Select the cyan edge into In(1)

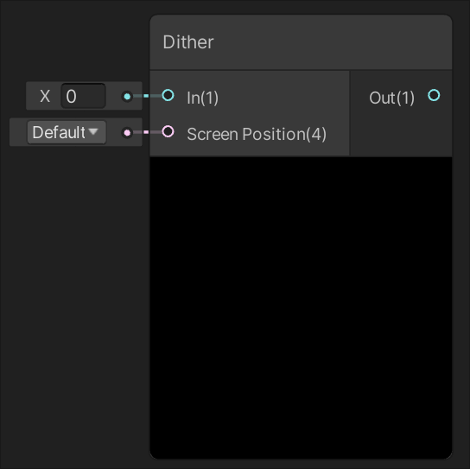coord(147,96)
